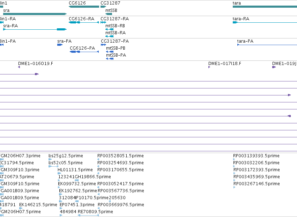This screenshot has width=297, height=217.
Task: Select the sra-RA transcript label
Action: point(10,26)
